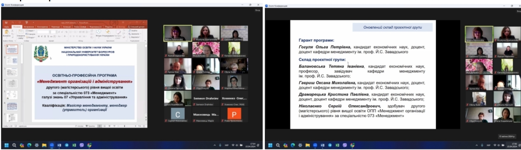The height and width of the screenshot is (150, 521).
Task: Click Хоменко Олег participant tile
Action: [x=234, y=98]
